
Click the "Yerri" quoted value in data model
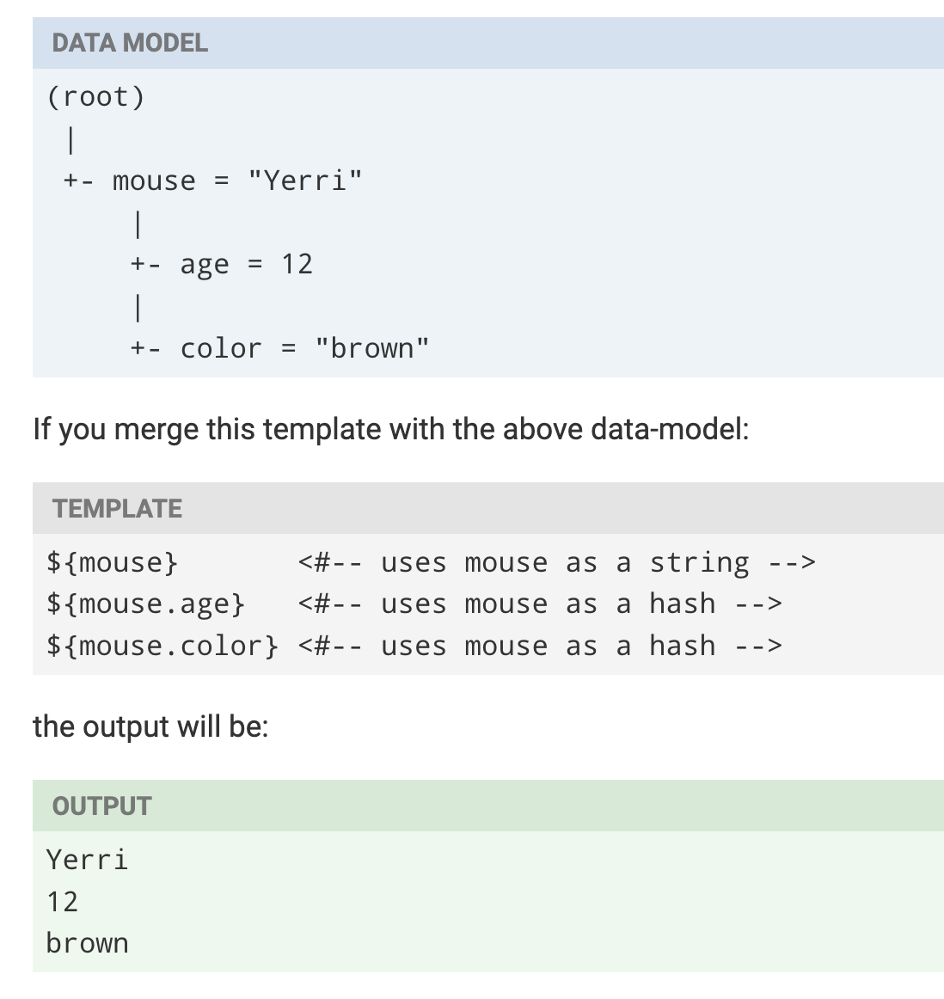click(305, 181)
